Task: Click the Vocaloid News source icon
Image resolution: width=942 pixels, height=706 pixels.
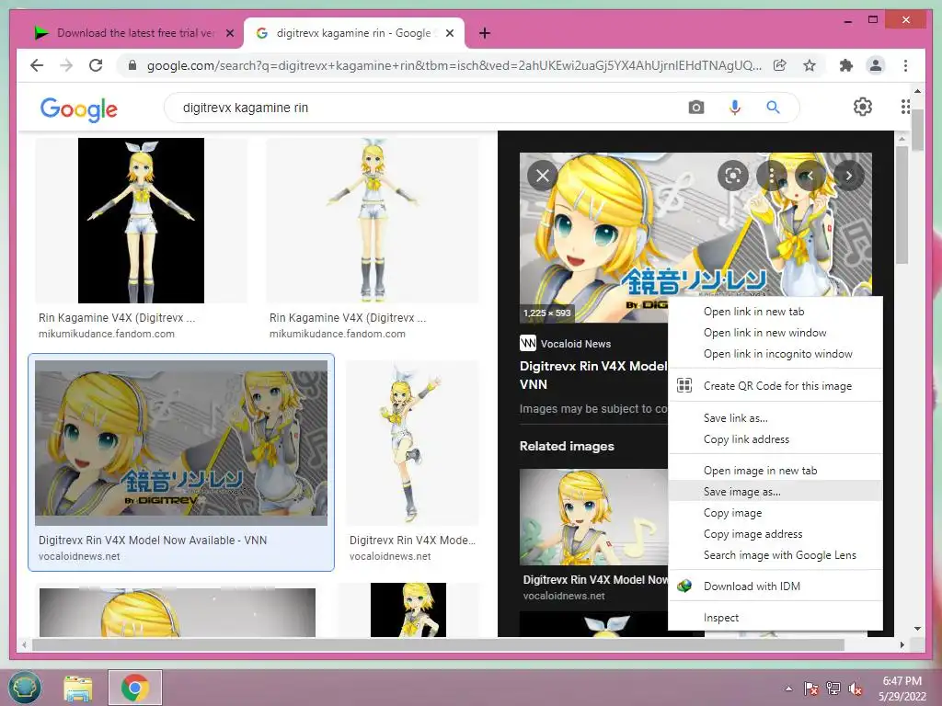Action: coord(527,344)
